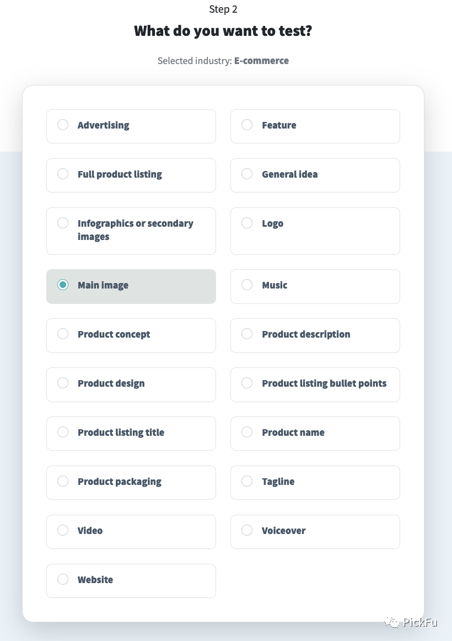Choose Full product listing option
This screenshot has height=641, width=452.
(63, 174)
